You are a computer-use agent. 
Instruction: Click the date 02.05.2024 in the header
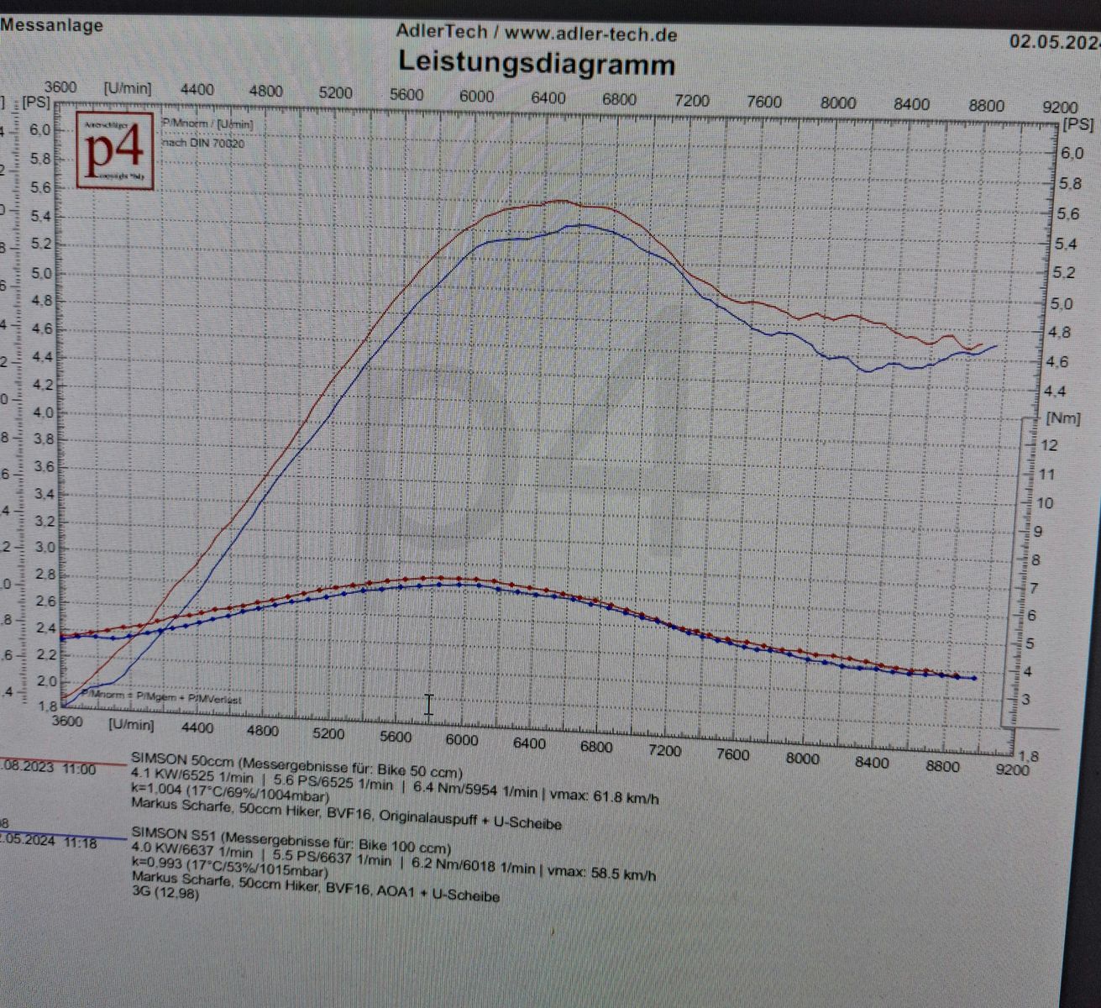(x=1054, y=41)
